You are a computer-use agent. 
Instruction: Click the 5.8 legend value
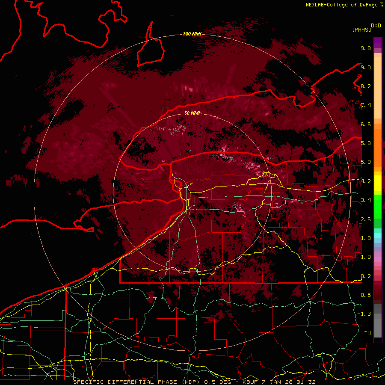(366, 143)
